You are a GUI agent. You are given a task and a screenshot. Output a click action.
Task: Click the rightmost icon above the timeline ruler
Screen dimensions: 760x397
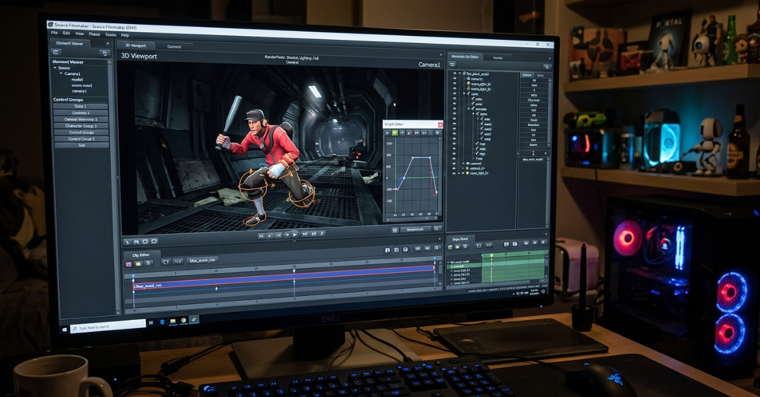pos(438,248)
